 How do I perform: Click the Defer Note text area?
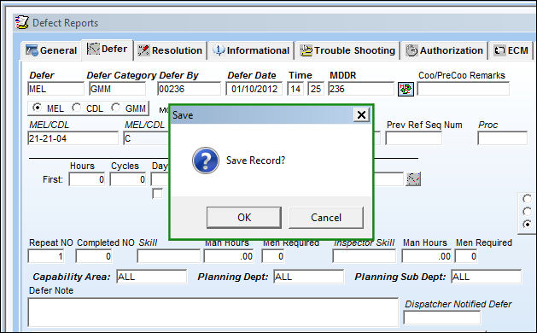click(x=213, y=313)
